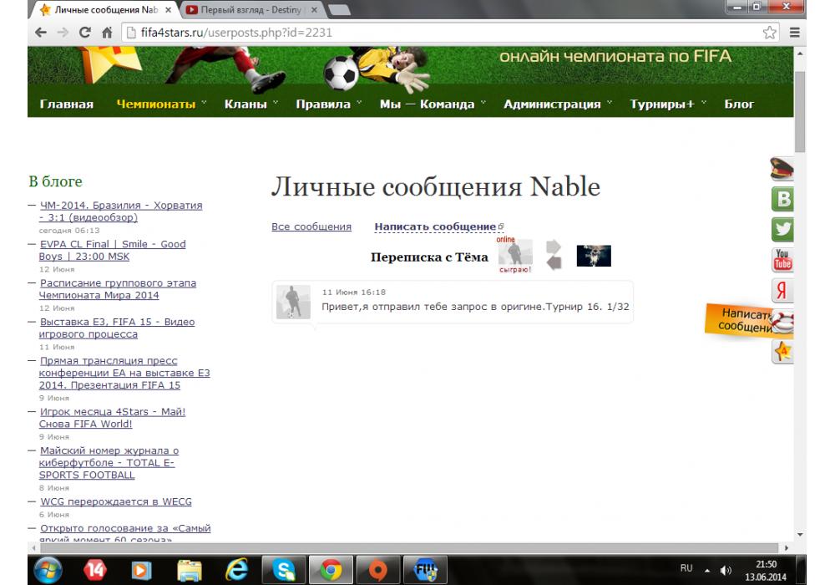Open the YouTube sidebar icon
Image resolution: width=835 pixels, height=585 pixels.
point(783,259)
